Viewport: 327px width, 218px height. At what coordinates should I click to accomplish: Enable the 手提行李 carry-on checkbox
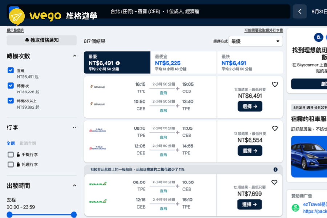click(x=11, y=155)
